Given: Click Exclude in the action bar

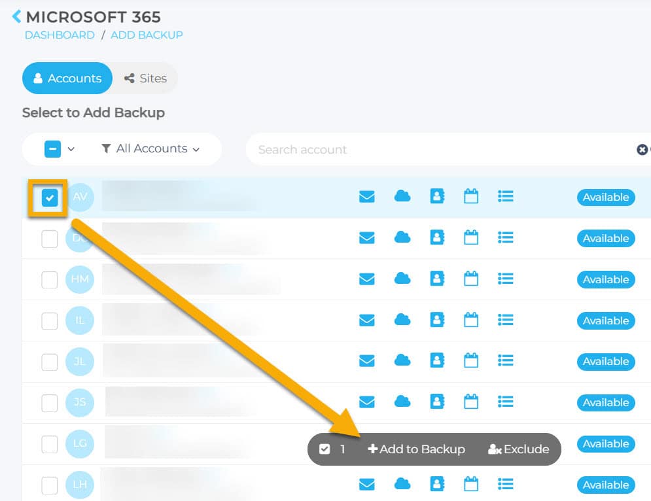Looking at the screenshot, I should tap(519, 449).
